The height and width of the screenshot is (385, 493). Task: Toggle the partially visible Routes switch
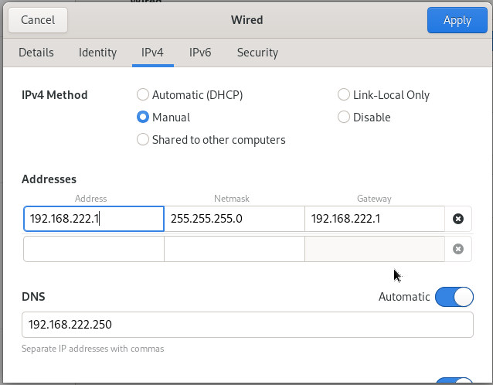[x=454, y=381]
